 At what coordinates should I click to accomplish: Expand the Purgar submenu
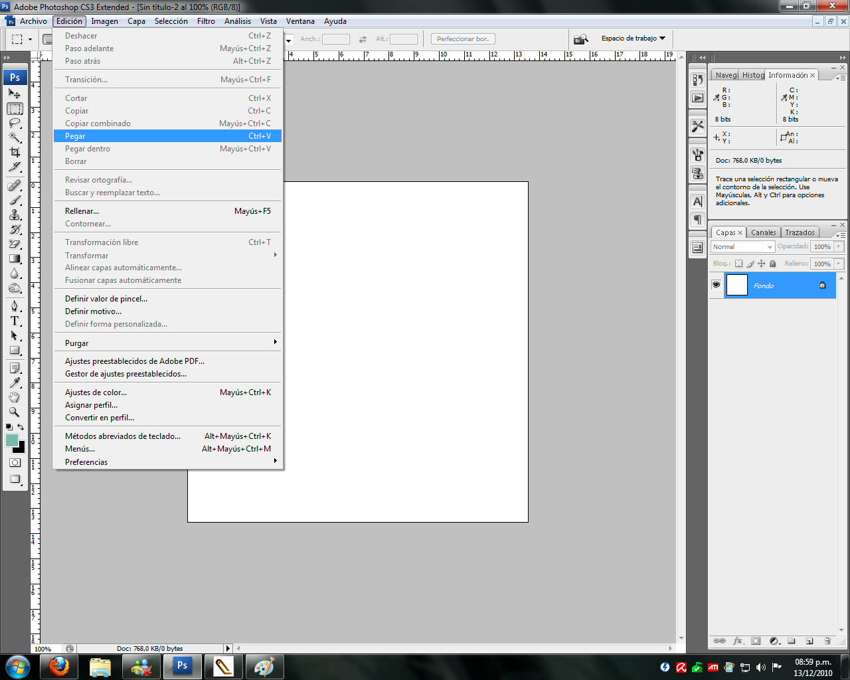167,343
